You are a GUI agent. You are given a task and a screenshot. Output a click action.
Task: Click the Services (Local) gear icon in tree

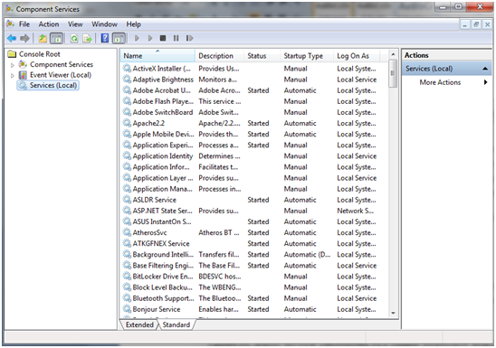pyautogui.click(x=22, y=85)
